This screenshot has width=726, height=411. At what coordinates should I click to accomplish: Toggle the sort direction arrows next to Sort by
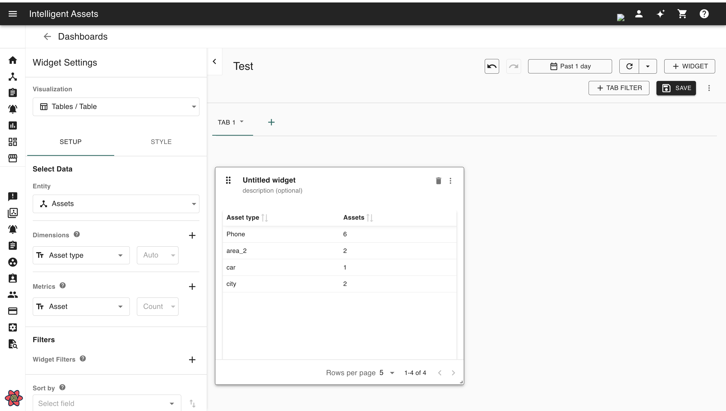pos(192,403)
